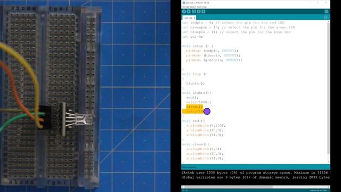Screen dimensions: 341x192
Task: Click the 'void clean(){' definition line
Action: click(196, 145)
